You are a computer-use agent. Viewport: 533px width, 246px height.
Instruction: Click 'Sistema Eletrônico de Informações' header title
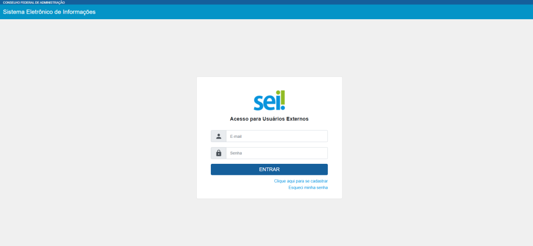coord(49,12)
